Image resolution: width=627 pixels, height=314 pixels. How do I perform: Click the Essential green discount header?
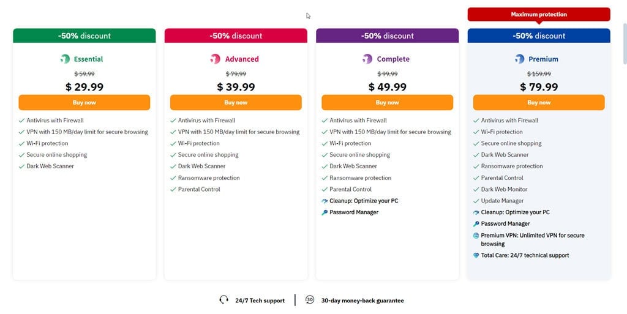(84, 36)
